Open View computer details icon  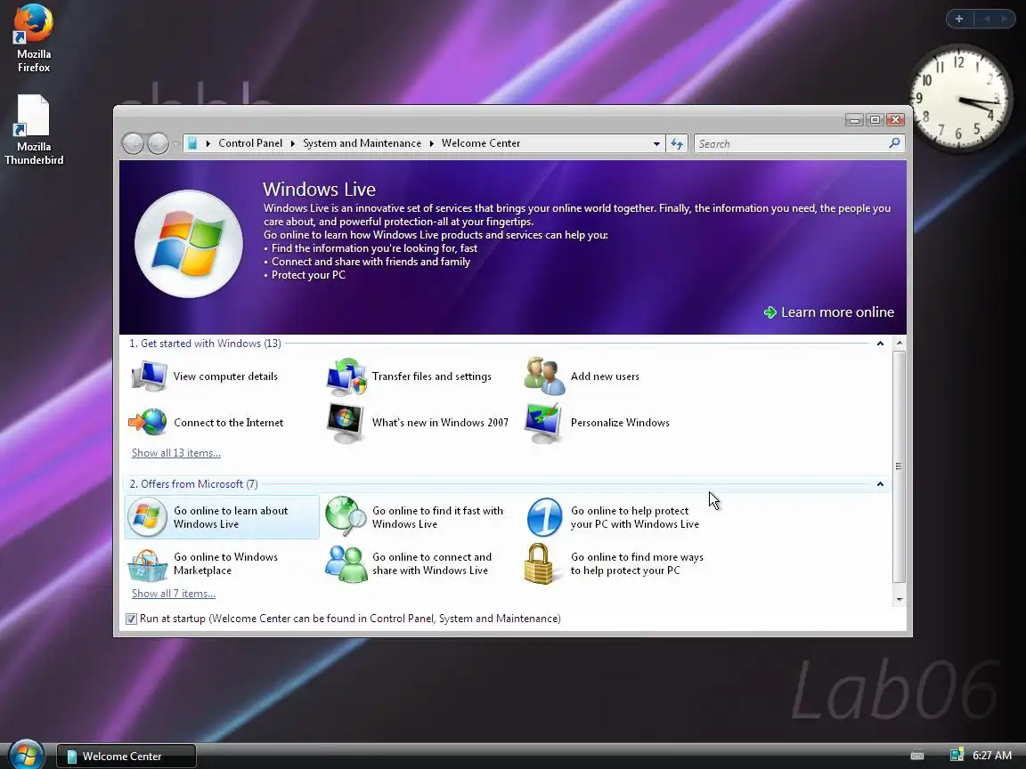(149, 376)
